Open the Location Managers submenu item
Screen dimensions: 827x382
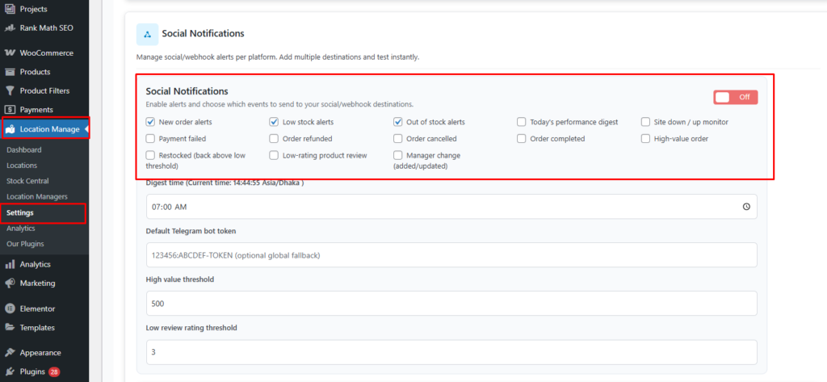point(36,196)
